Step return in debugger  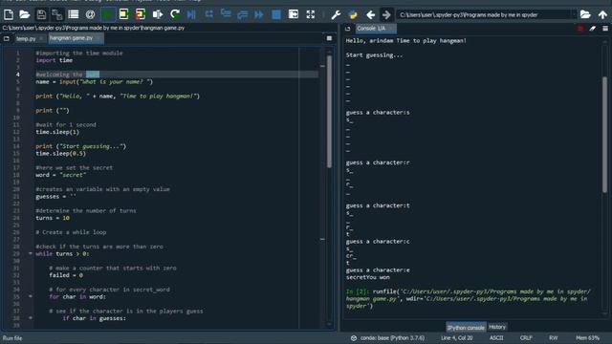(x=242, y=15)
